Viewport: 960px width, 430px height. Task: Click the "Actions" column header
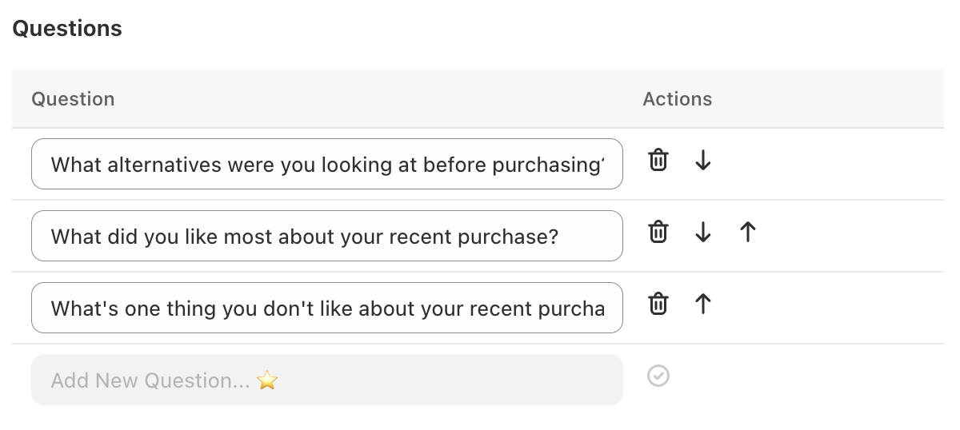(x=677, y=99)
